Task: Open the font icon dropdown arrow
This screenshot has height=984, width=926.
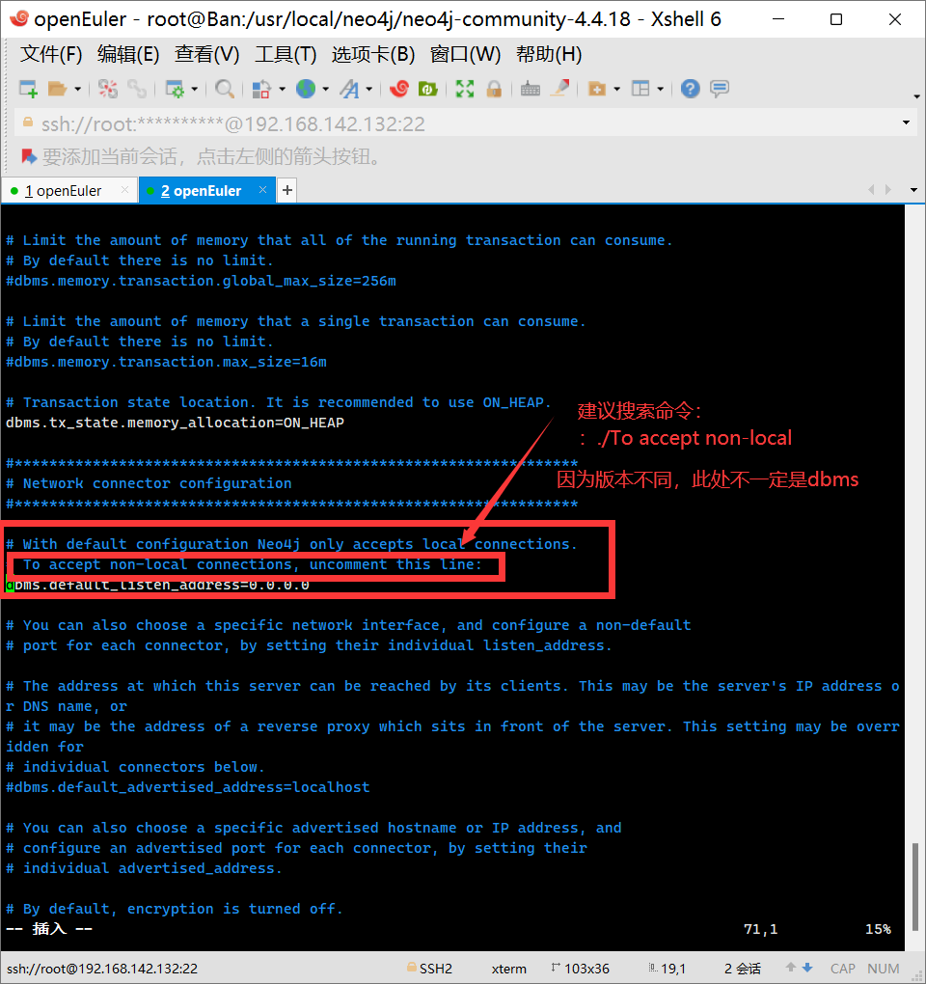Action: click(368, 90)
